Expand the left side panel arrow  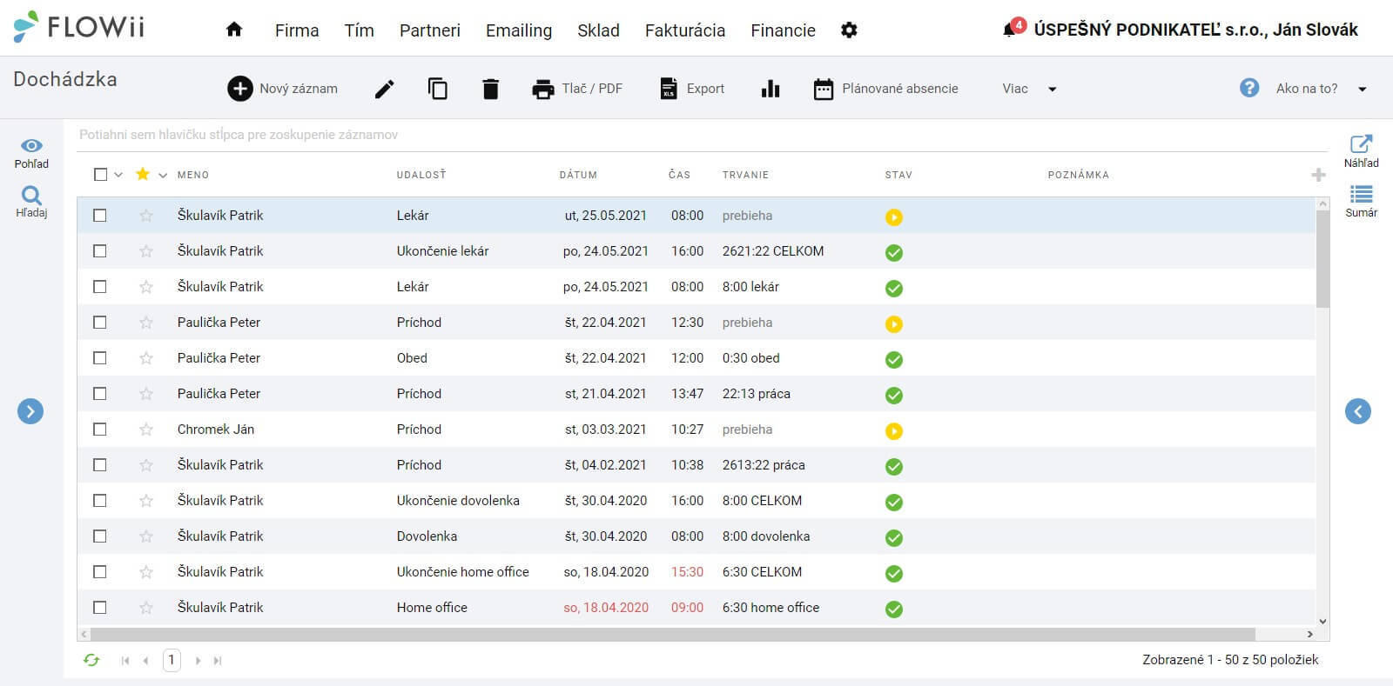tap(30, 411)
